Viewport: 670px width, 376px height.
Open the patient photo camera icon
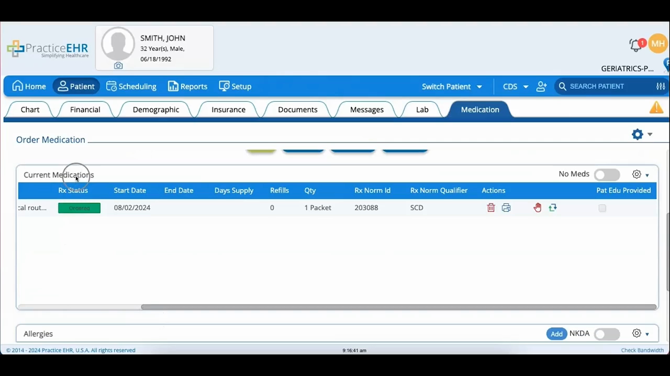[118, 66]
